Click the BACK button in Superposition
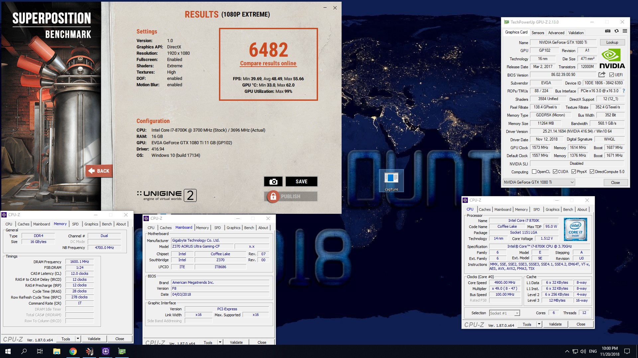 click(99, 171)
